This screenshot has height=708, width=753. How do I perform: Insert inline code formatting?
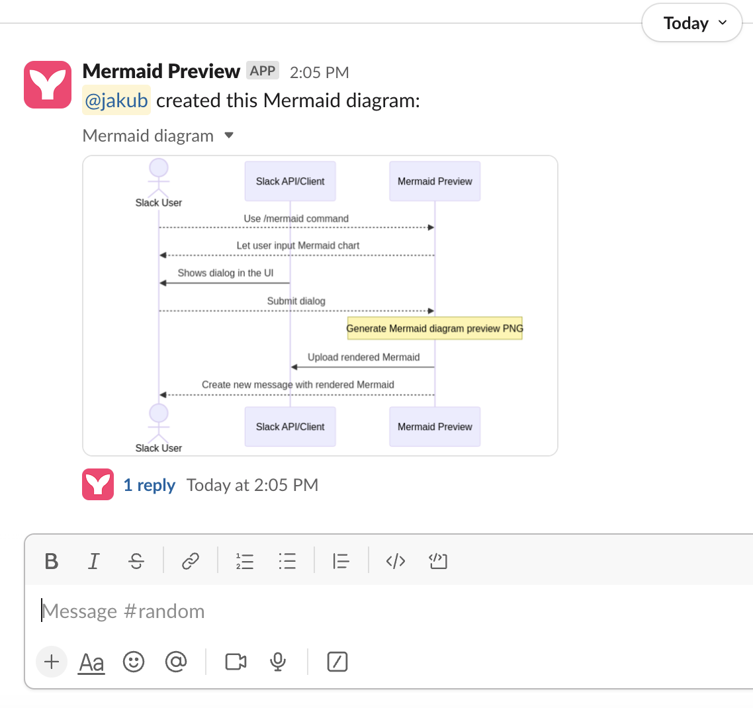[x=395, y=560]
